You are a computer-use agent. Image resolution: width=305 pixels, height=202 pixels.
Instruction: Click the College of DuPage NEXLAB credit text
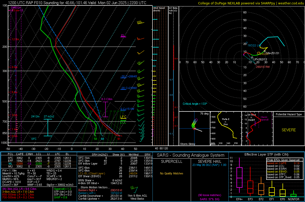[251, 3]
